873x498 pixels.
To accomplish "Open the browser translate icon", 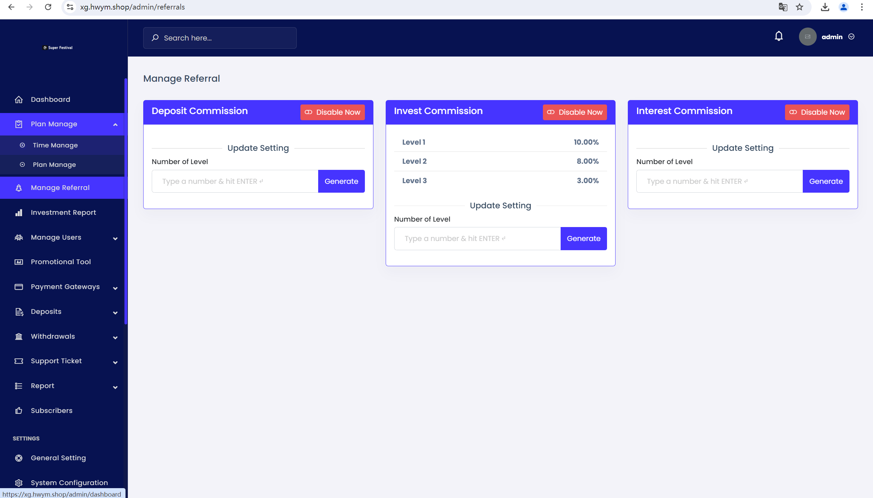I will pyautogui.click(x=783, y=7).
